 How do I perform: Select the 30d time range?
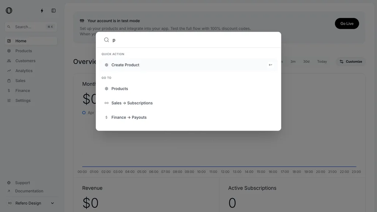pos(306,61)
